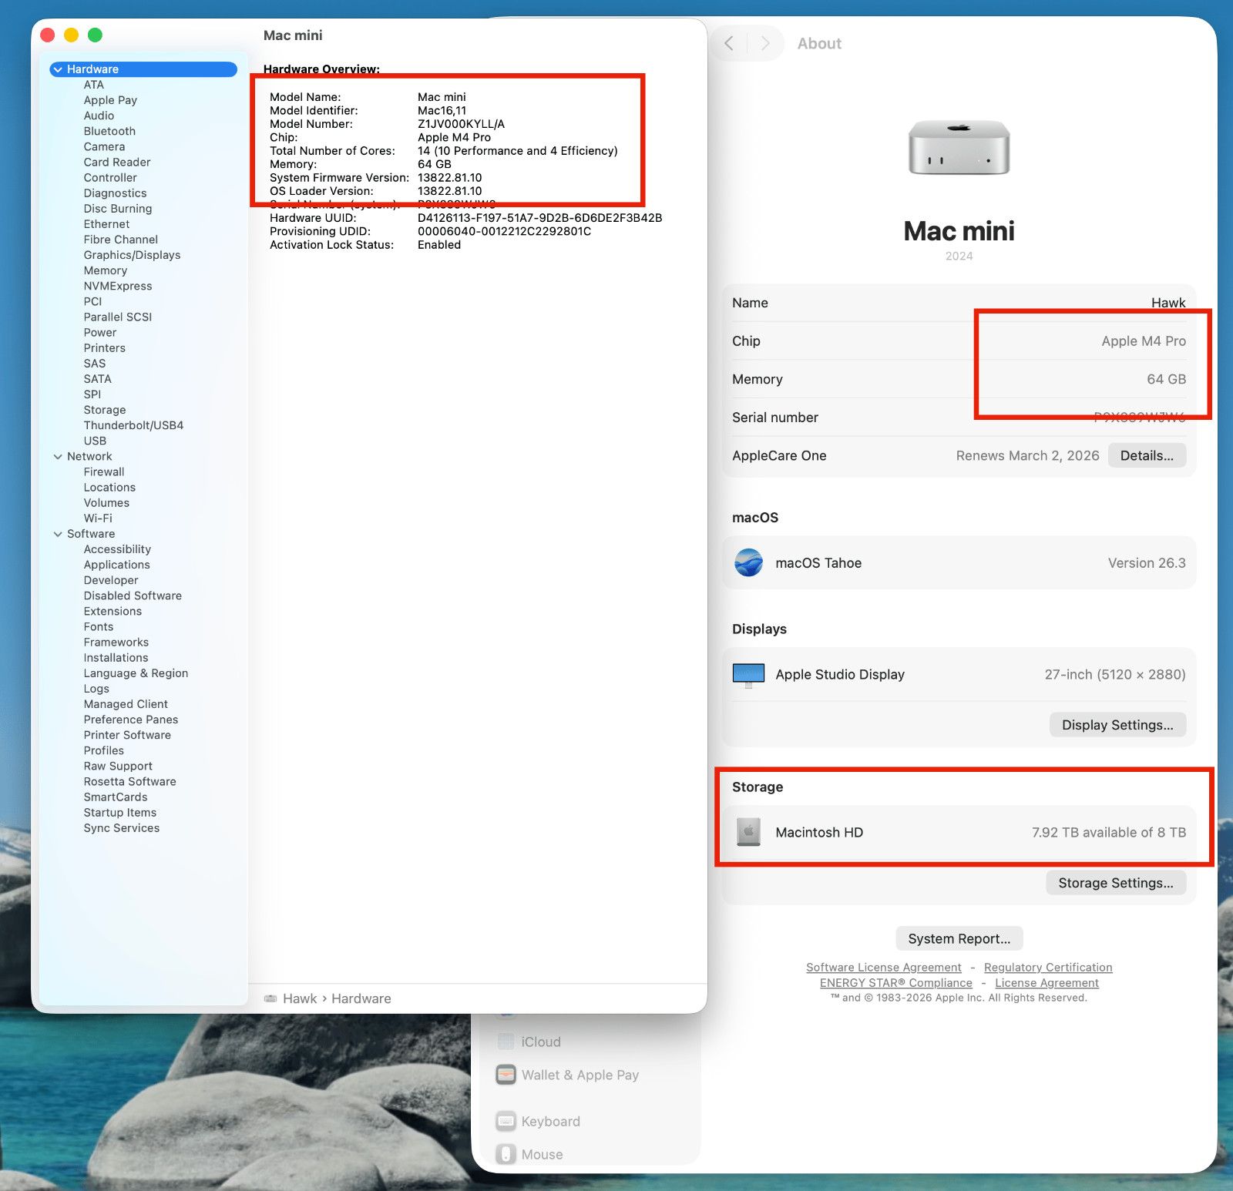The height and width of the screenshot is (1191, 1233).
Task: Open the Software License Agreement link
Action: pyautogui.click(x=884, y=968)
